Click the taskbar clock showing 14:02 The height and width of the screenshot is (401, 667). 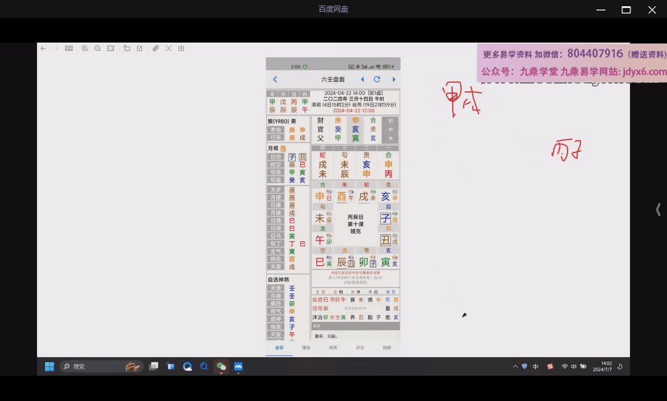(606, 366)
